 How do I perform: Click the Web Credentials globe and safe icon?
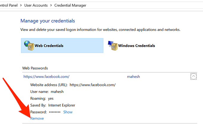tap(29, 46)
